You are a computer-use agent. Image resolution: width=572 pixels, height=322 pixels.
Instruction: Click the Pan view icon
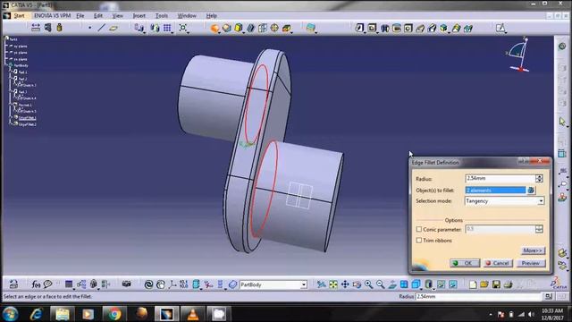point(345,284)
